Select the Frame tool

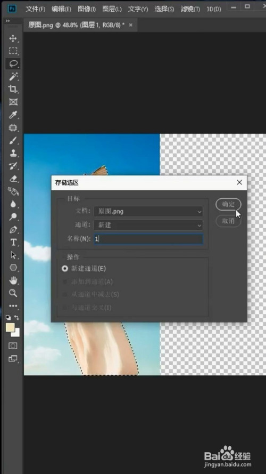(13, 102)
